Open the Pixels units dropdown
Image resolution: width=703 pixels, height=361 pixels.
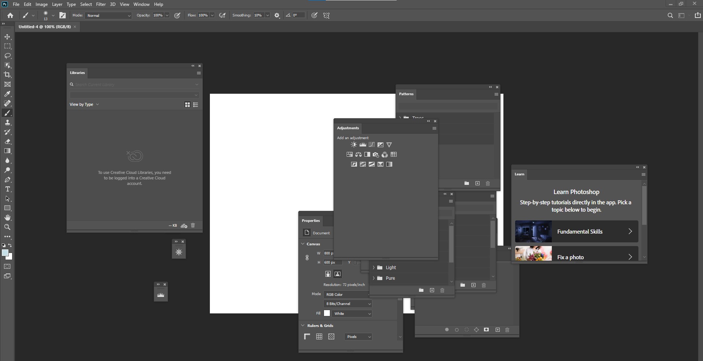click(x=358, y=337)
